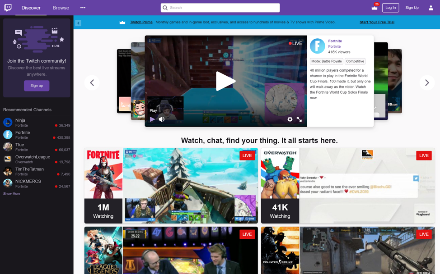Viewport: 440px width, 274px height.
Task: Click Start Your Free Trial link
Action: tap(377, 22)
